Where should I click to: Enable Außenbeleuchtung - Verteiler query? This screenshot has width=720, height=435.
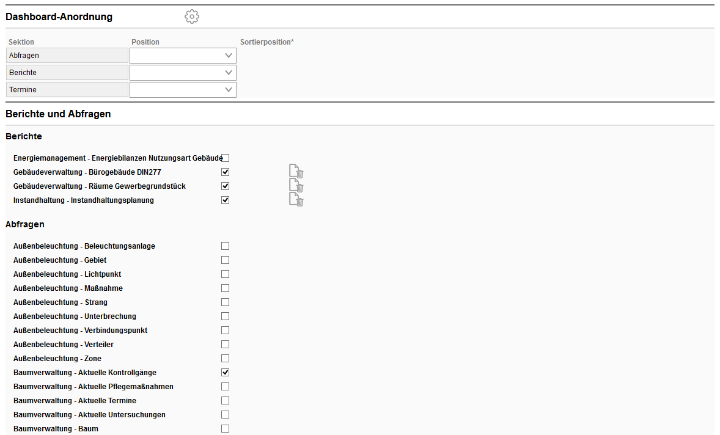pyautogui.click(x=226, y=345)
